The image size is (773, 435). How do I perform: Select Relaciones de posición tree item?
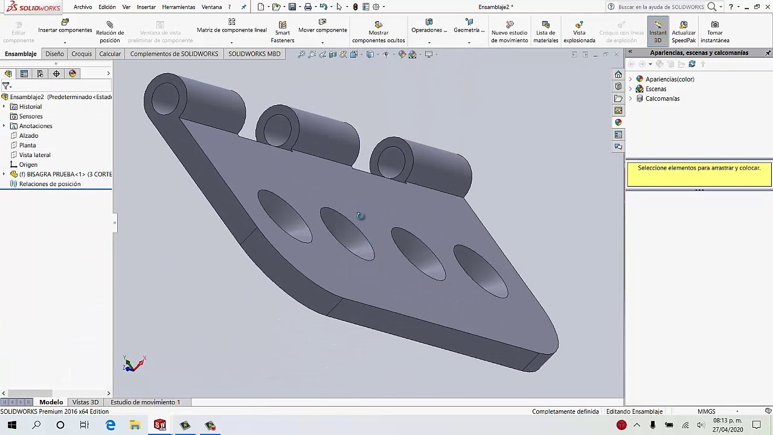(50, 184)
